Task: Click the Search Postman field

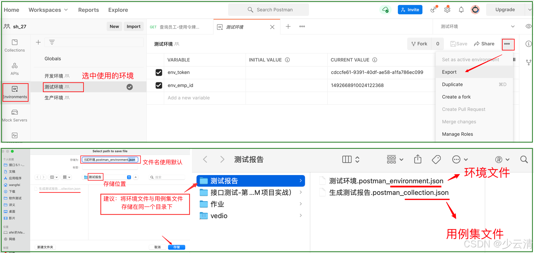Action: (268, 10)
